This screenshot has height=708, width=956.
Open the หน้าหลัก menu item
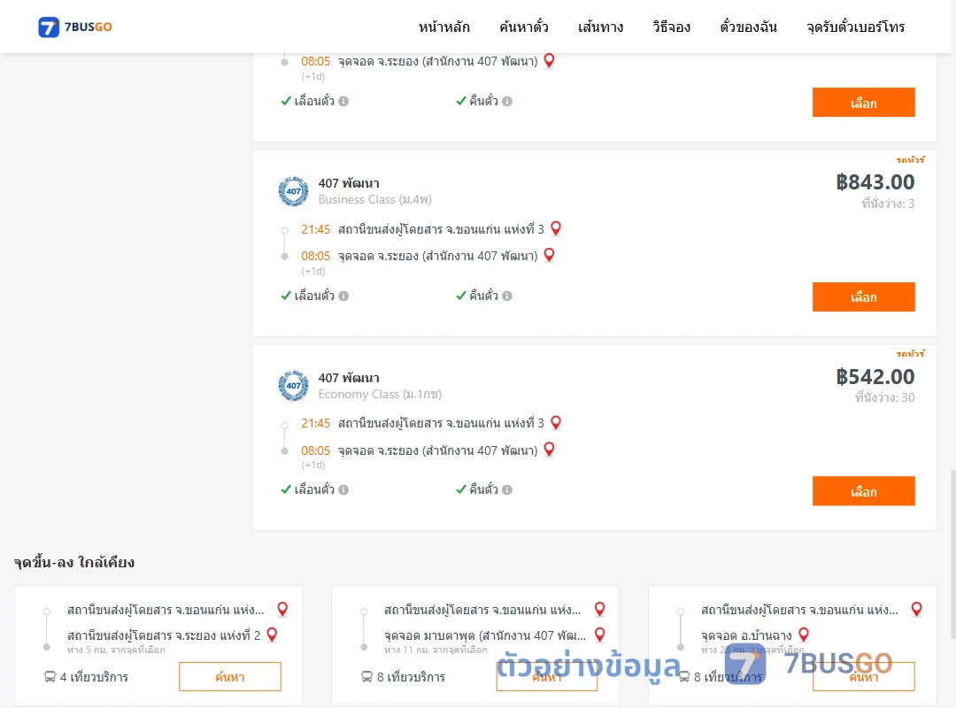click(443, 27)
